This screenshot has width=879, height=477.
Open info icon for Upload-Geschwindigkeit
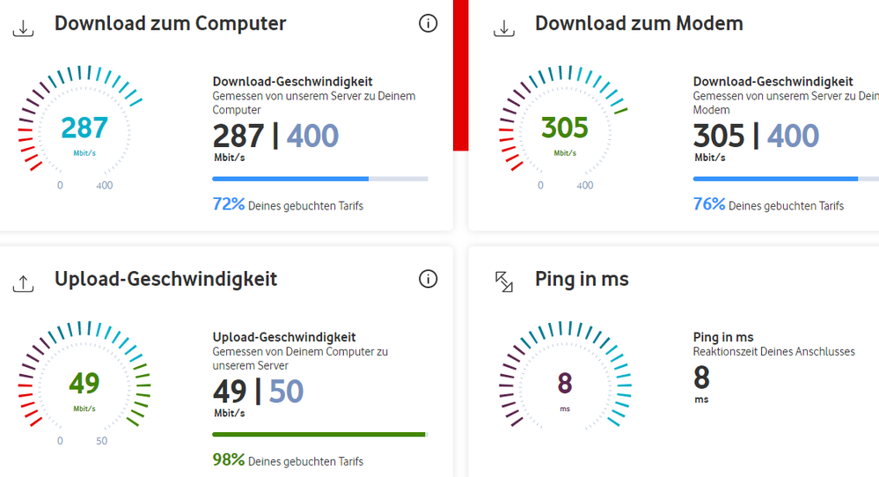pyautogui.click(x=428, y=279)
